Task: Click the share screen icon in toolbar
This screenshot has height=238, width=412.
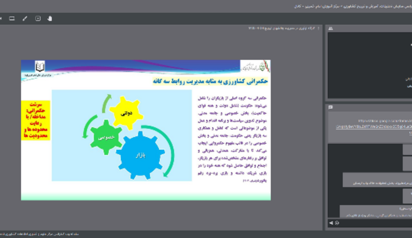Action: coord(12,19)
